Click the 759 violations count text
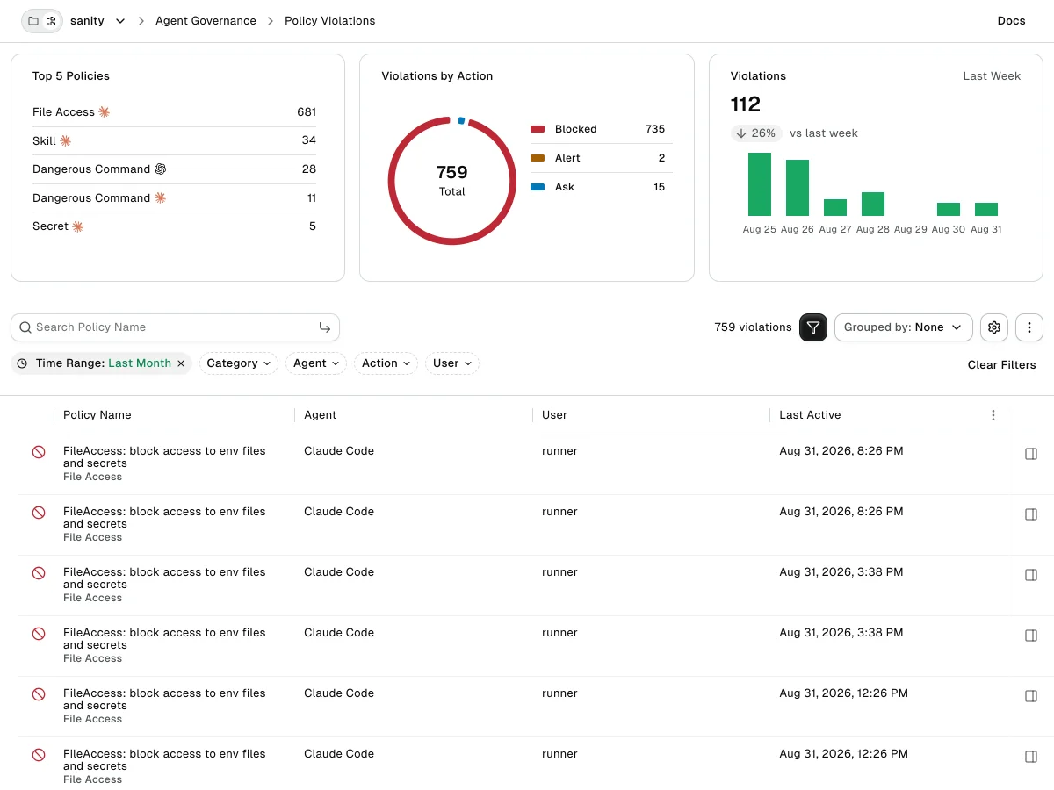The image size is (1054, 790). click(x=753, y=327)
